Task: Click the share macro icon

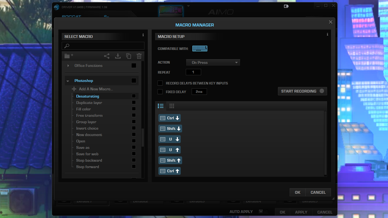Action: [107, 56]
